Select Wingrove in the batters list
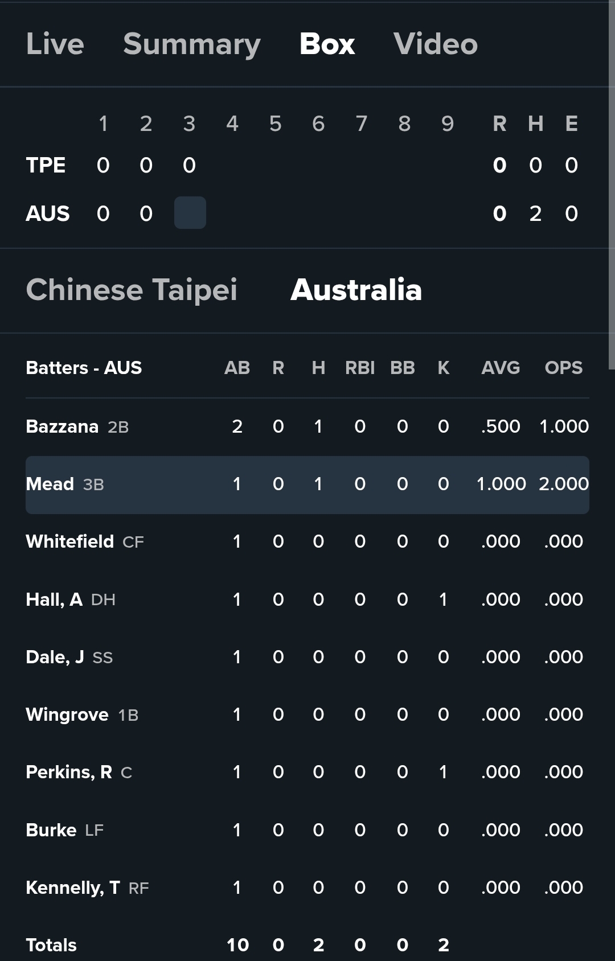The height and width of the screenshot is (961, 615). [x=67, y=714]
